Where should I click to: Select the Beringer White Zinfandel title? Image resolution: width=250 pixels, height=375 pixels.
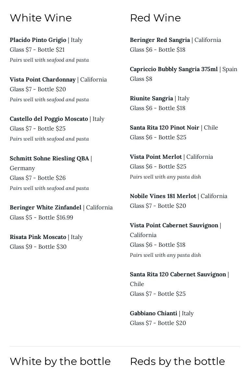tap(45, 207)
